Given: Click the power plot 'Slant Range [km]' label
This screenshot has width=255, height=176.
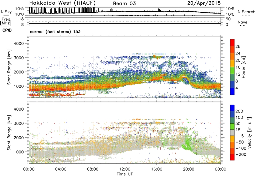Looking at the screenshot, I should pyautogui.click(x=9, y=67).
